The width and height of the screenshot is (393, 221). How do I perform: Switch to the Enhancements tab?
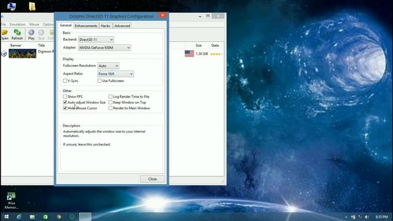click(86, 26)
